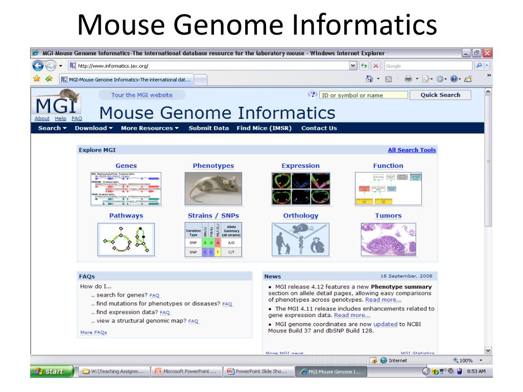This screenshot has height=392, width=523.
Task: Click the browser Forward arrow button
Action: (x=51, y=66)
